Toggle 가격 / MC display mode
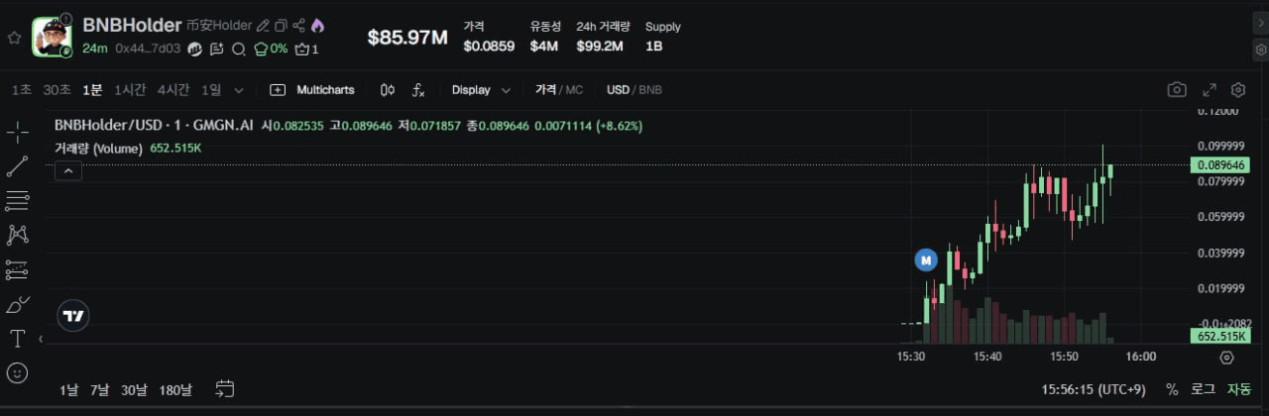 559,90
